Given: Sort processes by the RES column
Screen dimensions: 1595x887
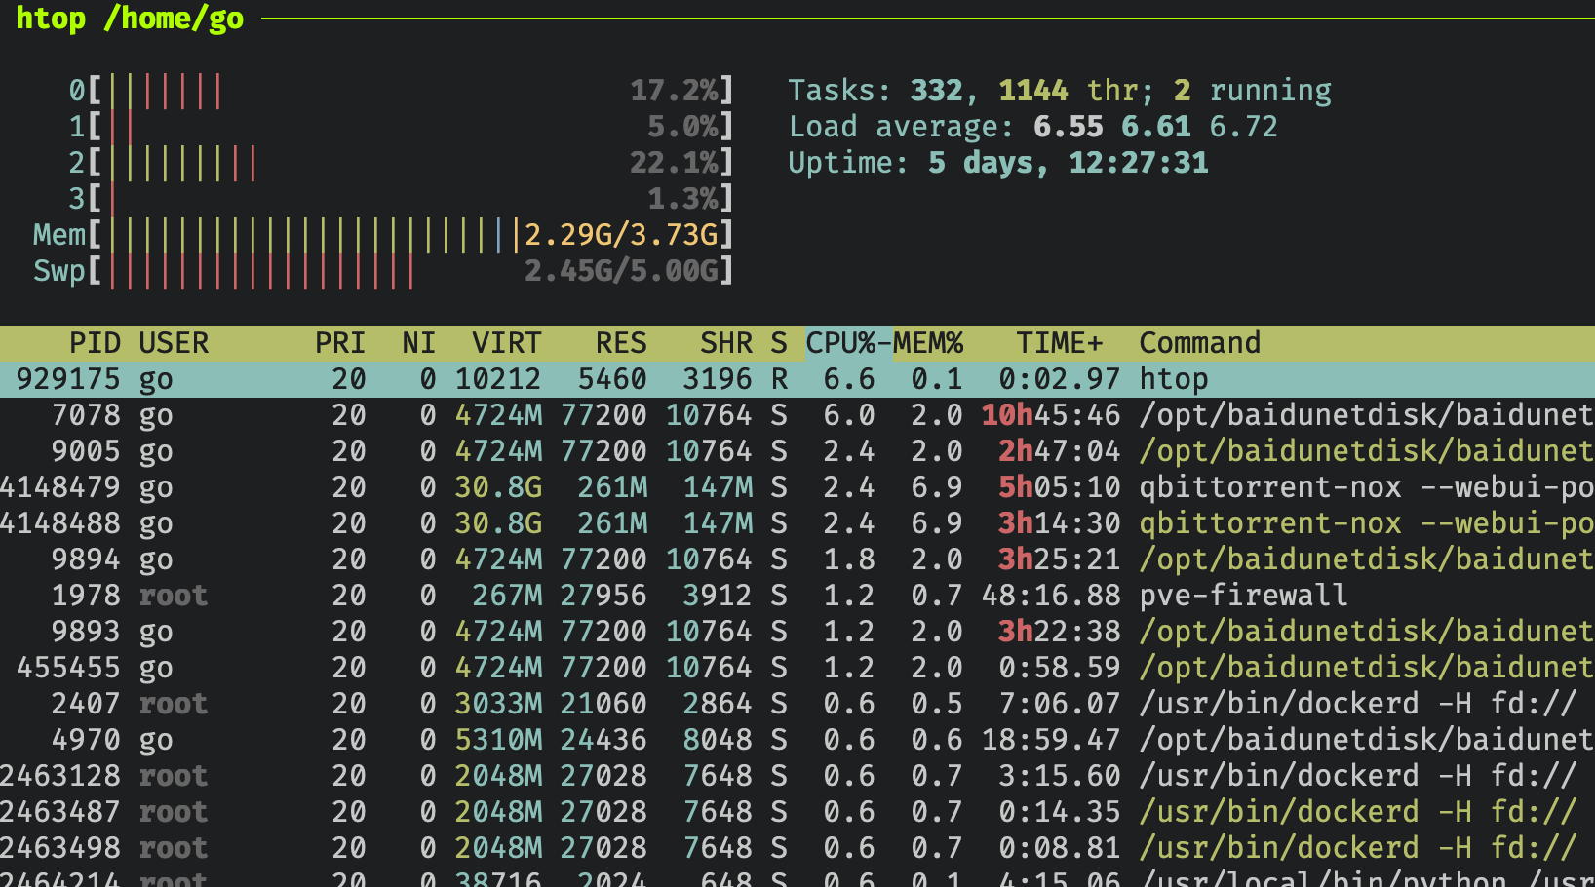Looking at the screenshot, I should click(x=621, y=343).
